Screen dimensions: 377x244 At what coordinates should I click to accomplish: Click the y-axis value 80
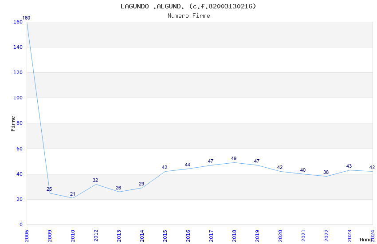(20, 123)
